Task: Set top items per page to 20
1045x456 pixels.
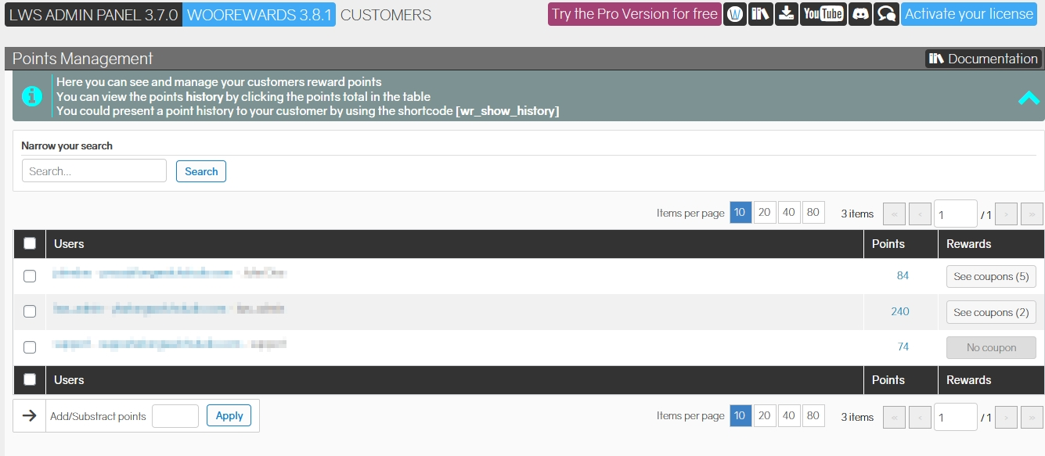Action: pos(765,213)
